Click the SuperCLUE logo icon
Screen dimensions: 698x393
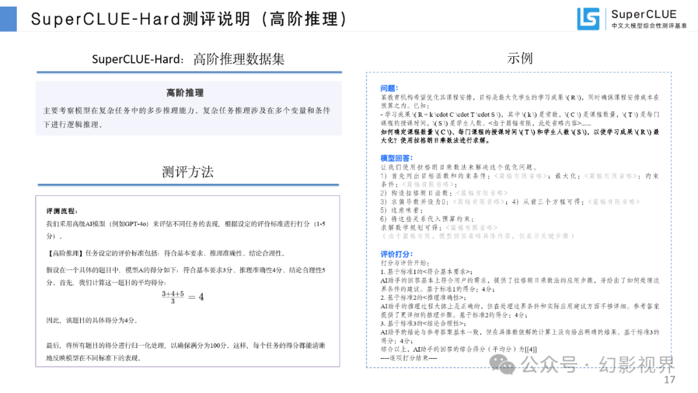coord(588,18)
